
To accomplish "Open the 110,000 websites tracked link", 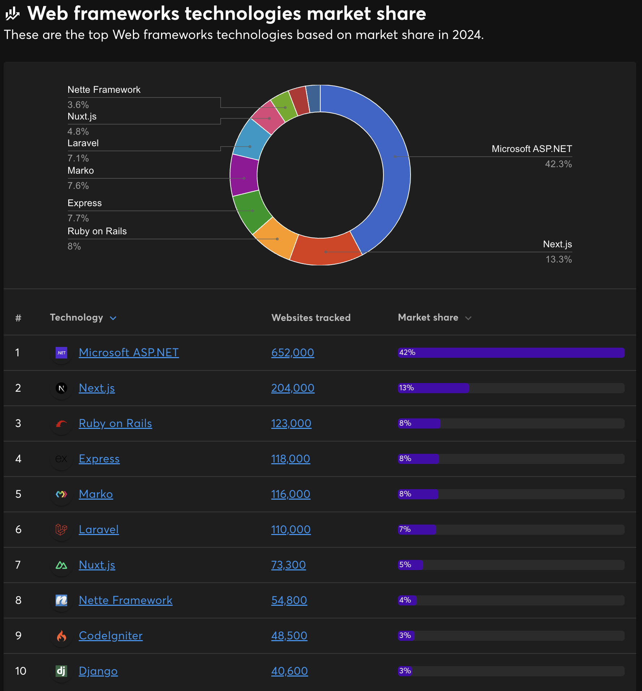I will [291, 530].
